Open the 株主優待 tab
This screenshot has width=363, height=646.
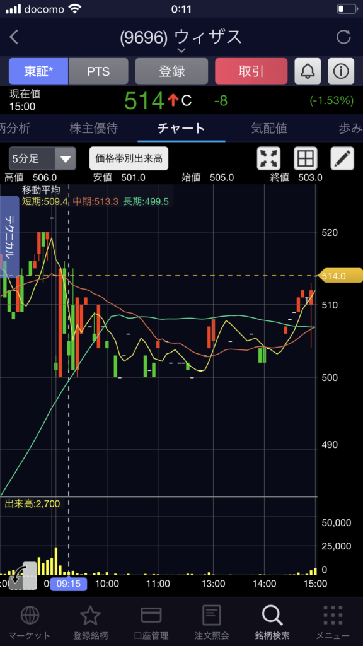pyautogui.click(x=94, y=129)
